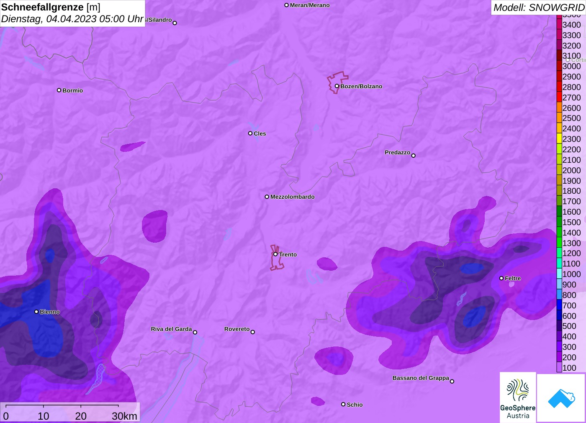586x423 pixels.
Task: Click the GeoSphere Austria logo
Action: 518,397
